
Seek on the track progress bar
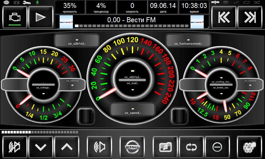(132, 26)
